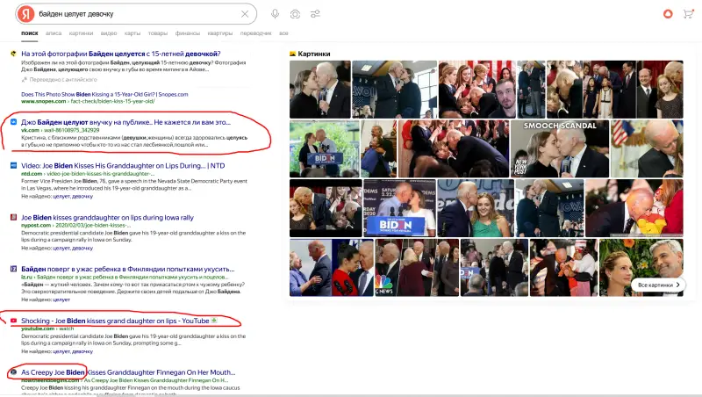Click the YouTube favicon beside Shocking result
Image resolution: width=702 pixels, height=397 pixels.
point(13,321)
